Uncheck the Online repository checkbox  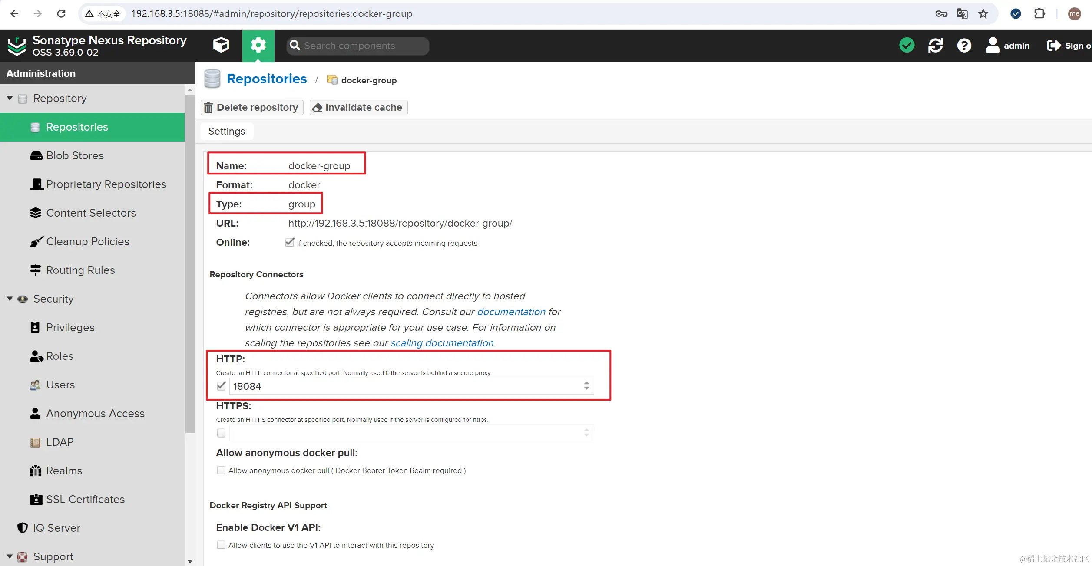[290, 242]
